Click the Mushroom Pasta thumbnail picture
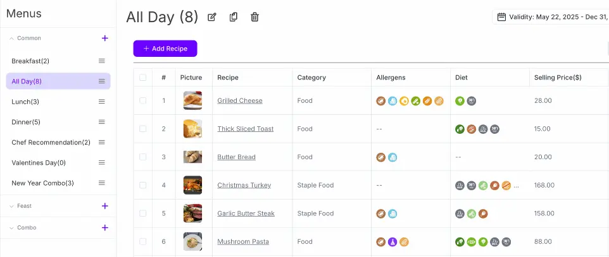This screenshot has height=257, width=609. click(192, 242)
